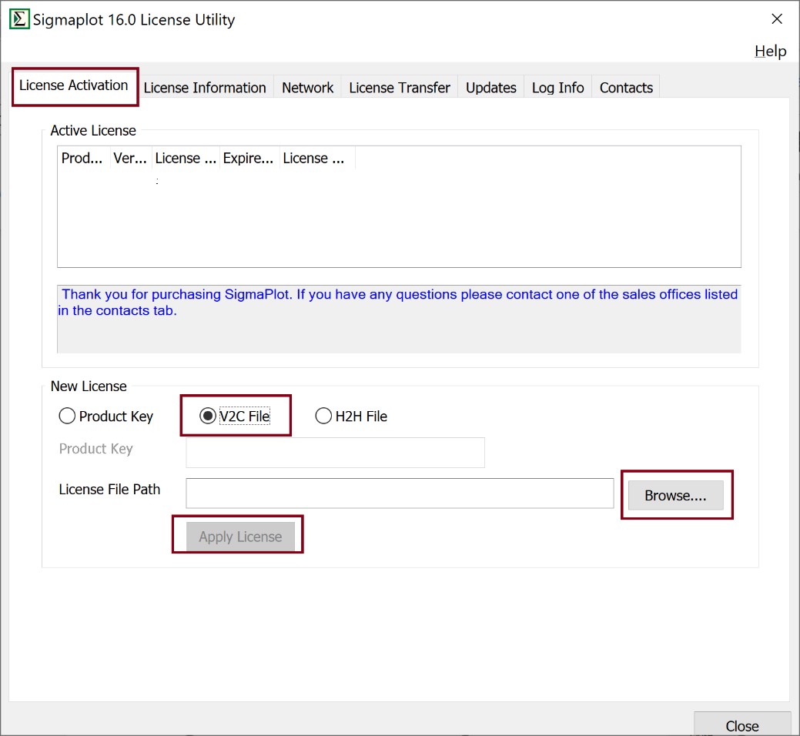Select the License Transfer tab
The height and width of the screenshot is (736, 800).
pyautogui.click(x=400, y=88)
